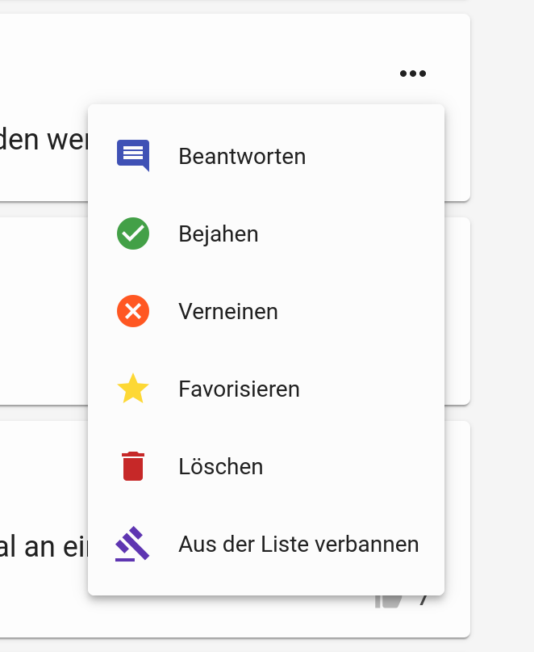This screenshot has height=652, width=534.
Task: Click the blue speech bubble reply icon
Action: pos(133,155)
